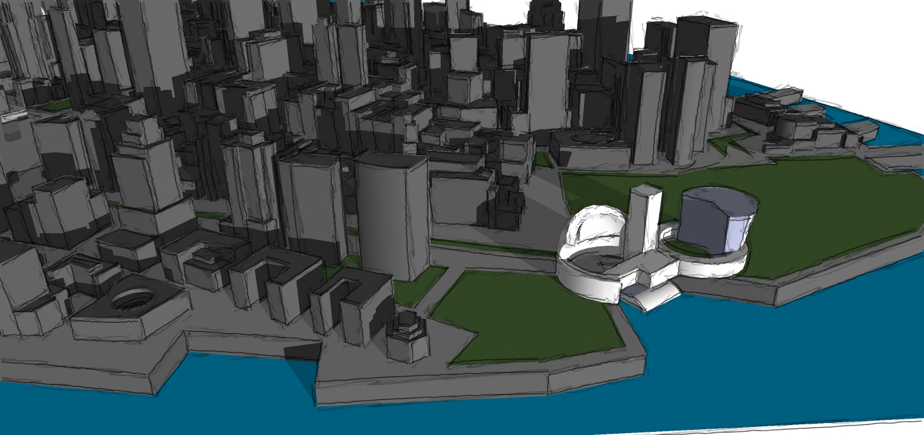Select the small green patch at far left

(x=57, y=105)
